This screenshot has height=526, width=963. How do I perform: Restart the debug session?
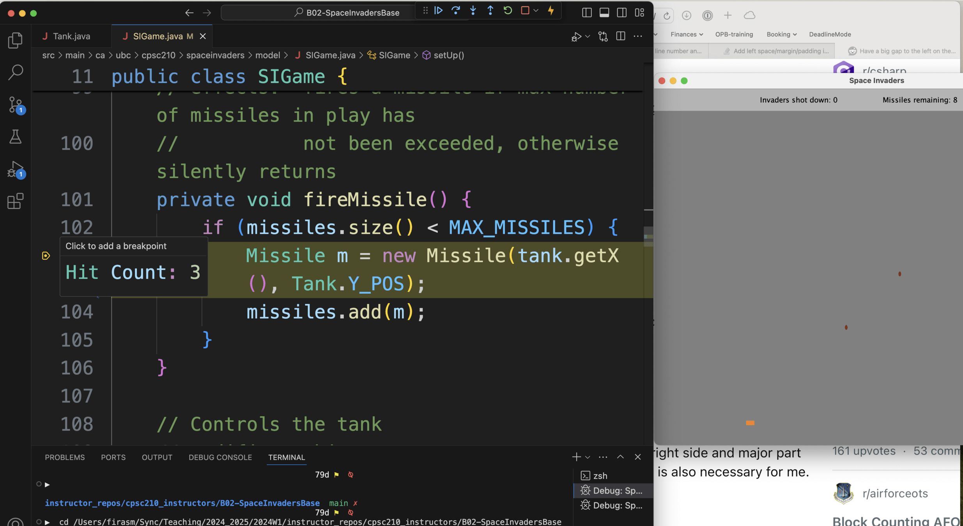click(508, 11)
